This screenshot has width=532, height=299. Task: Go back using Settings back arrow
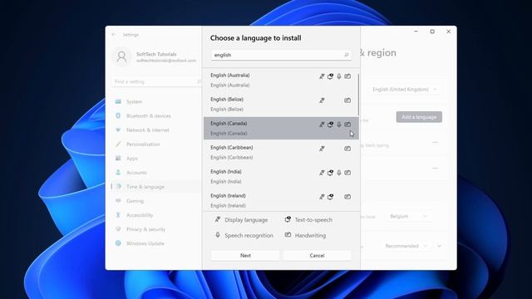[x=114, y=35]
